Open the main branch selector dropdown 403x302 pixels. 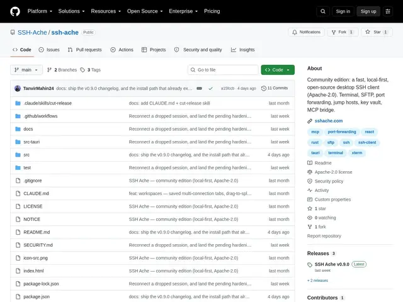point(26,70)
